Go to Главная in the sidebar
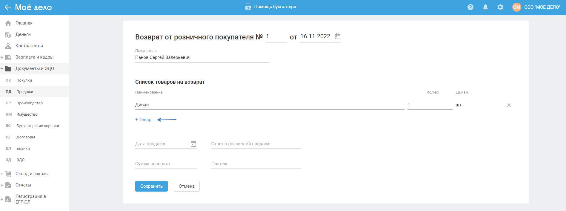 tap(24, 23)
